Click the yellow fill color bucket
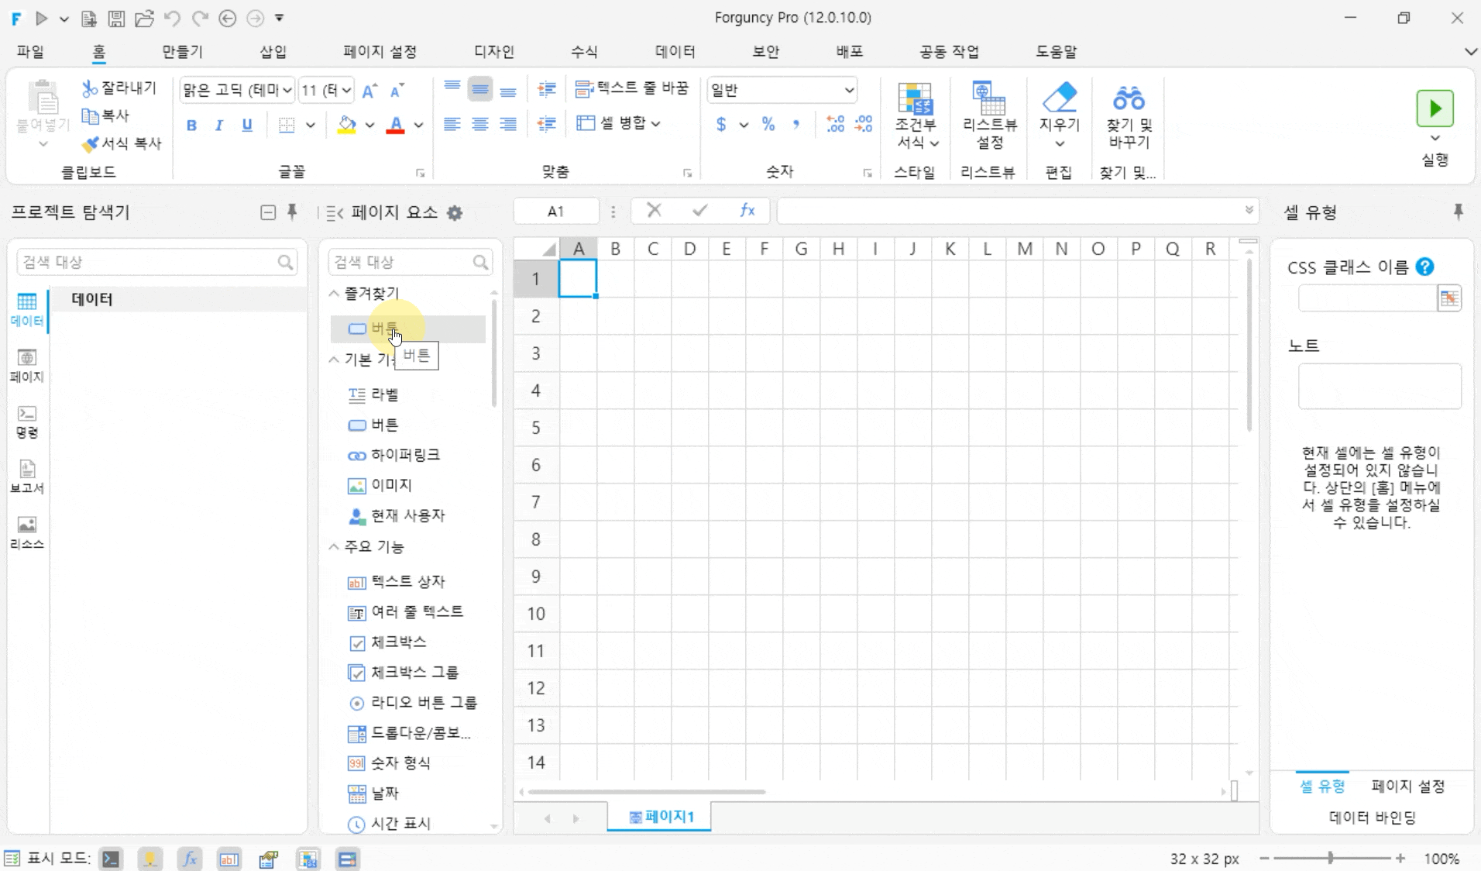This screenshot has height=871, width=1481. coord(347,124)
